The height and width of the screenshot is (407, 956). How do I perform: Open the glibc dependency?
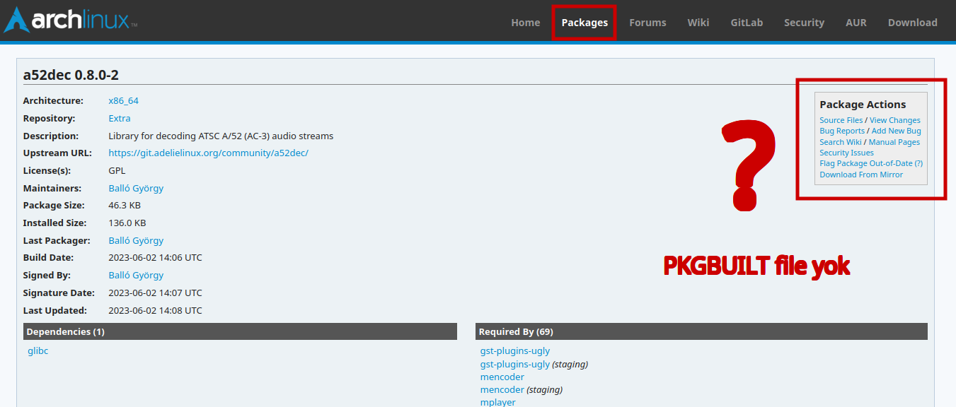point(38,351)
